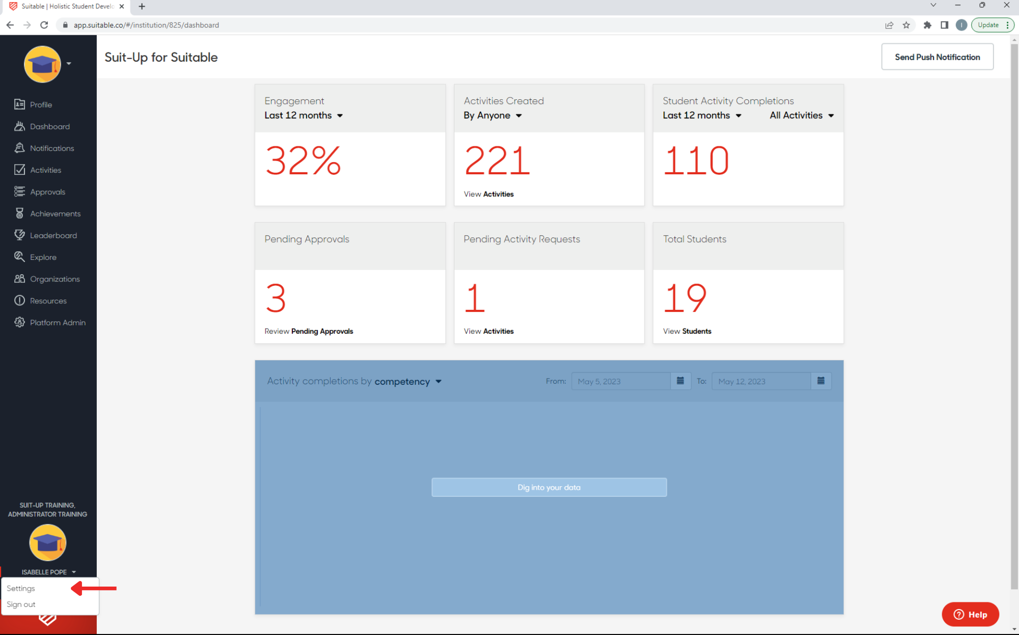Click Dig into your data button

pyautogui.click(x=549, y=487)
